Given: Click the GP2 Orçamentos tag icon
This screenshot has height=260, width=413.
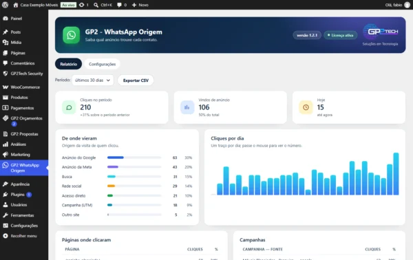Looking at the screenshot, I should (6, 118).
